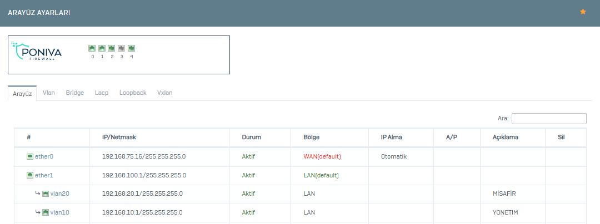This screenshot has width=600, height=224.
Task: Open the Loopback tab
Action: (x=133, y=93)
